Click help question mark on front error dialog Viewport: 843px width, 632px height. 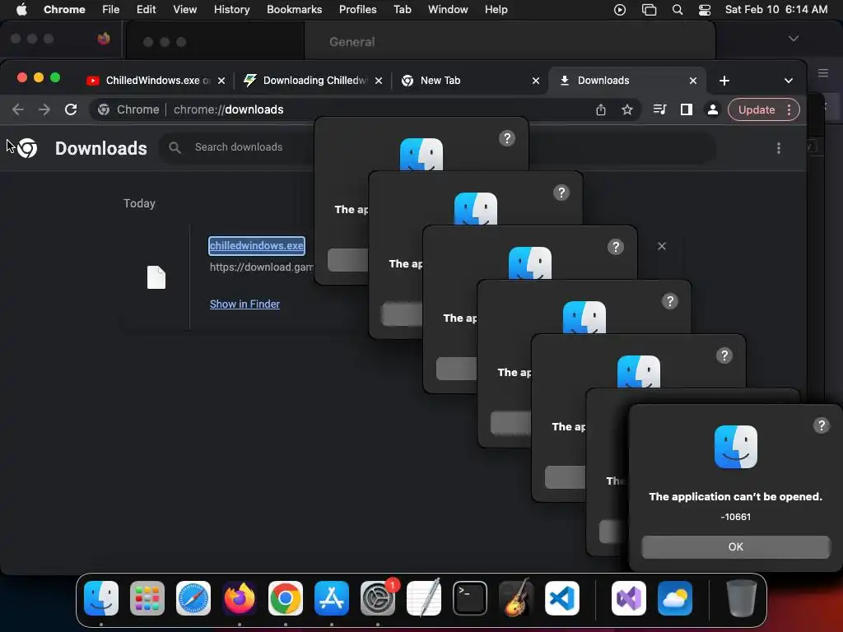click(x=821, y=425)
